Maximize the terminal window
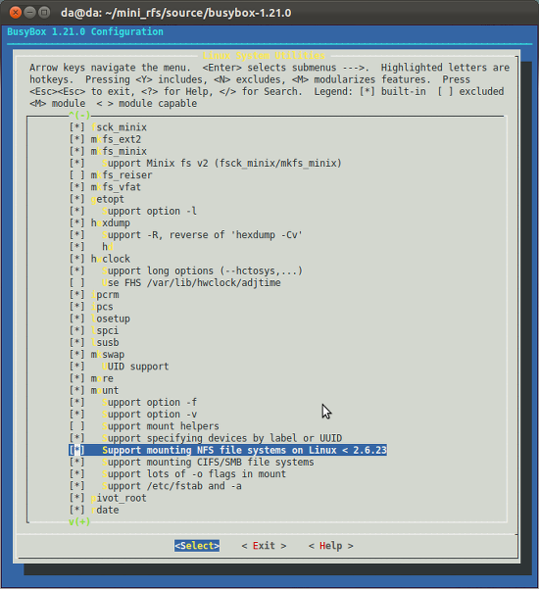 (44, 13)
